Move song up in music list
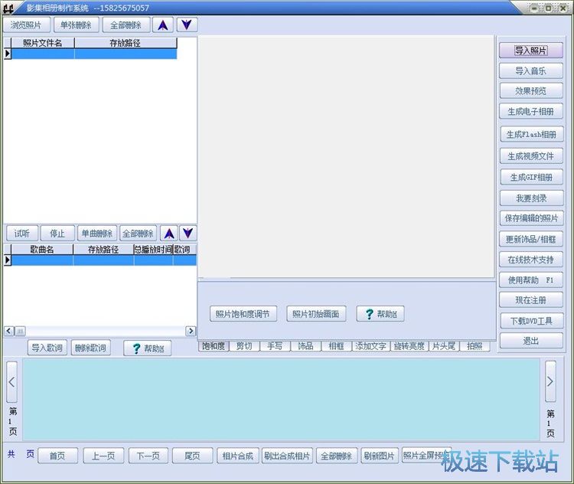Image resolution: width=574 pixels, height=484 pixels. pyautogui.click(x=169, y=233)
